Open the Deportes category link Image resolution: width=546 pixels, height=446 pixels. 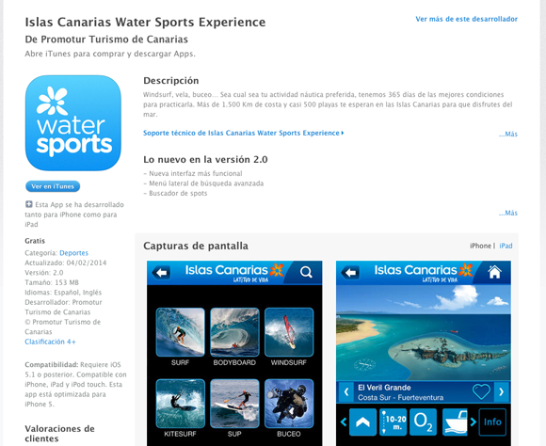click(73, 253)
